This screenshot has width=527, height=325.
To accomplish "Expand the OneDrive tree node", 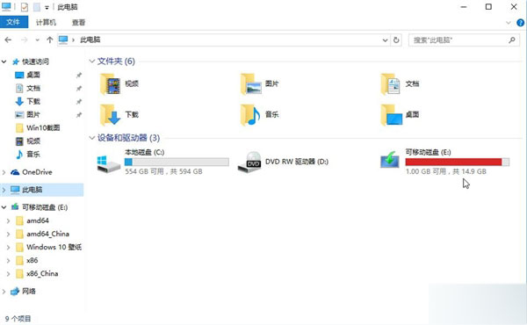I will [x=4, y=172].
